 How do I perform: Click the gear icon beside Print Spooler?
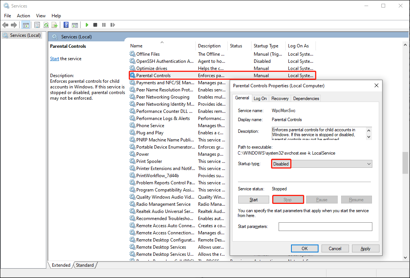[x=133, y=161]
